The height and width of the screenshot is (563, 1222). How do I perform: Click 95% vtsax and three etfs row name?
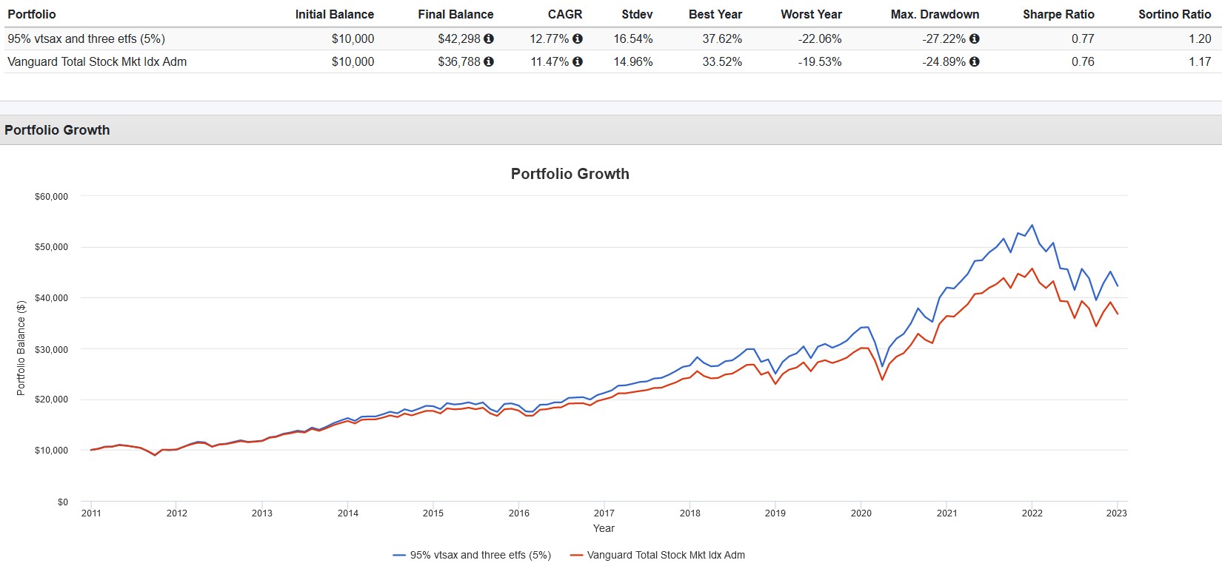(86, 38)
